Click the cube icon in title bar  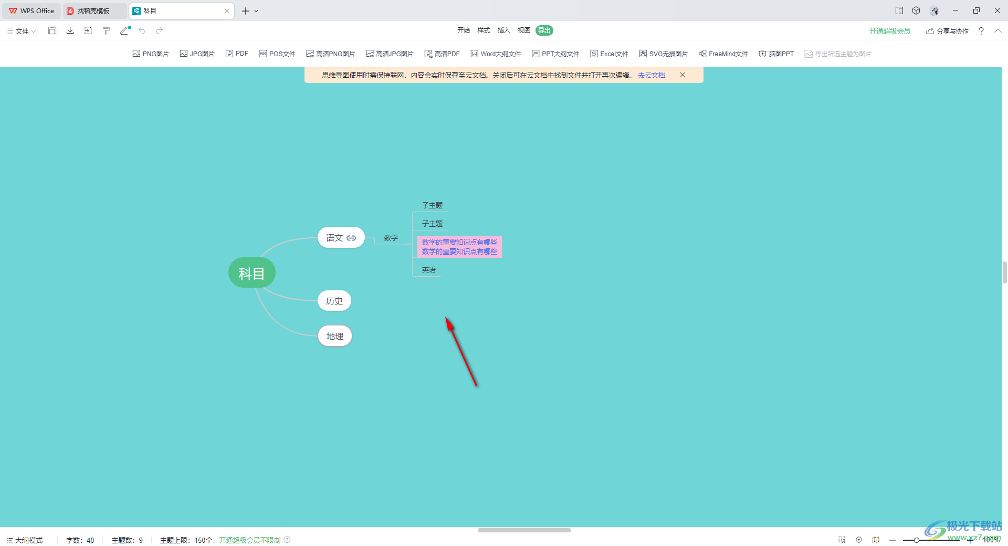click(x=916, y=10)
